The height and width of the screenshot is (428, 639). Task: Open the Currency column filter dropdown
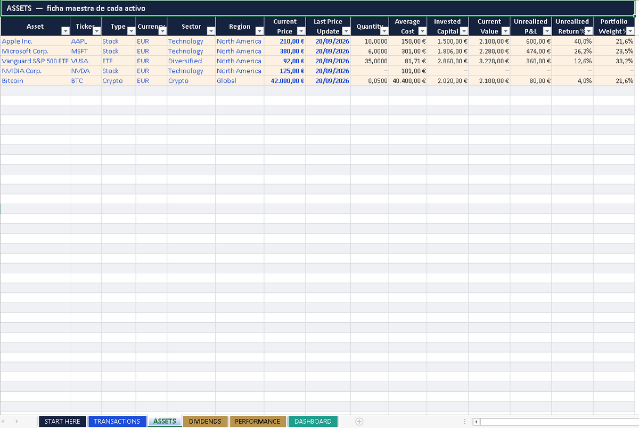162,31
